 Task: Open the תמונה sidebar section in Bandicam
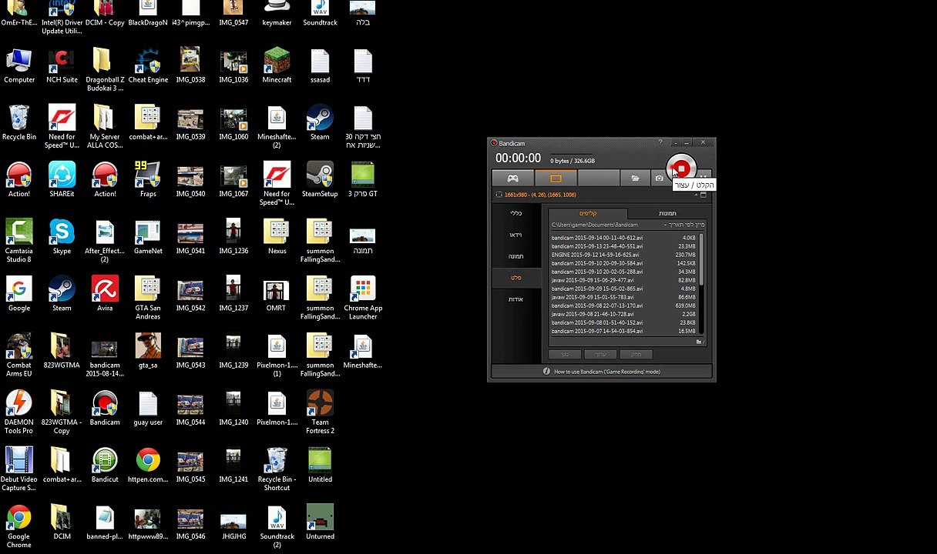tap(516, 256)
